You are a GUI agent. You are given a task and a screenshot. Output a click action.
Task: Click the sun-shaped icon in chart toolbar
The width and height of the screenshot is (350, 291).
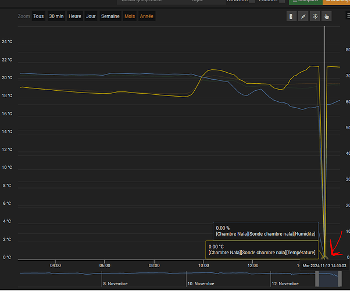pos(315,16)
